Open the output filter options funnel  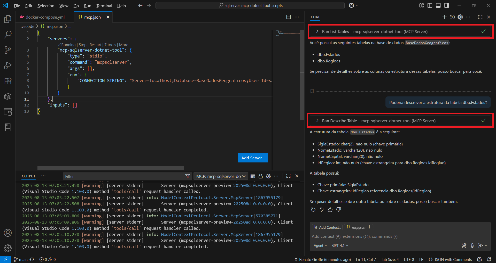pos(188,176)
